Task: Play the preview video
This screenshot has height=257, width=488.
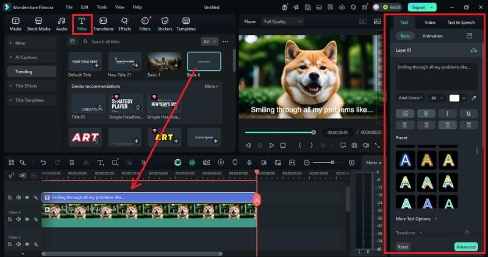Action: pyautogui.click(x=271, y=145)
